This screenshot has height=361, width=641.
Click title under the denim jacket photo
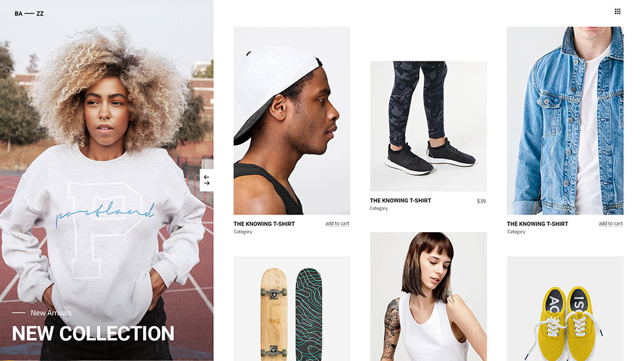(538, 224)
